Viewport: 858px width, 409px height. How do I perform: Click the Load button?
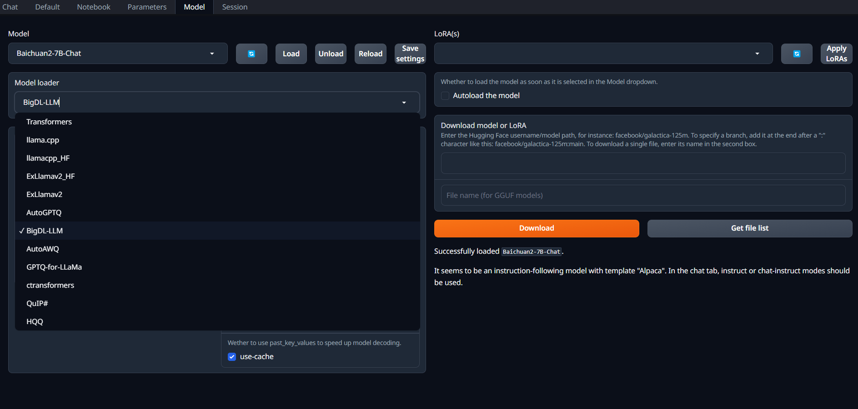(291, 54)
